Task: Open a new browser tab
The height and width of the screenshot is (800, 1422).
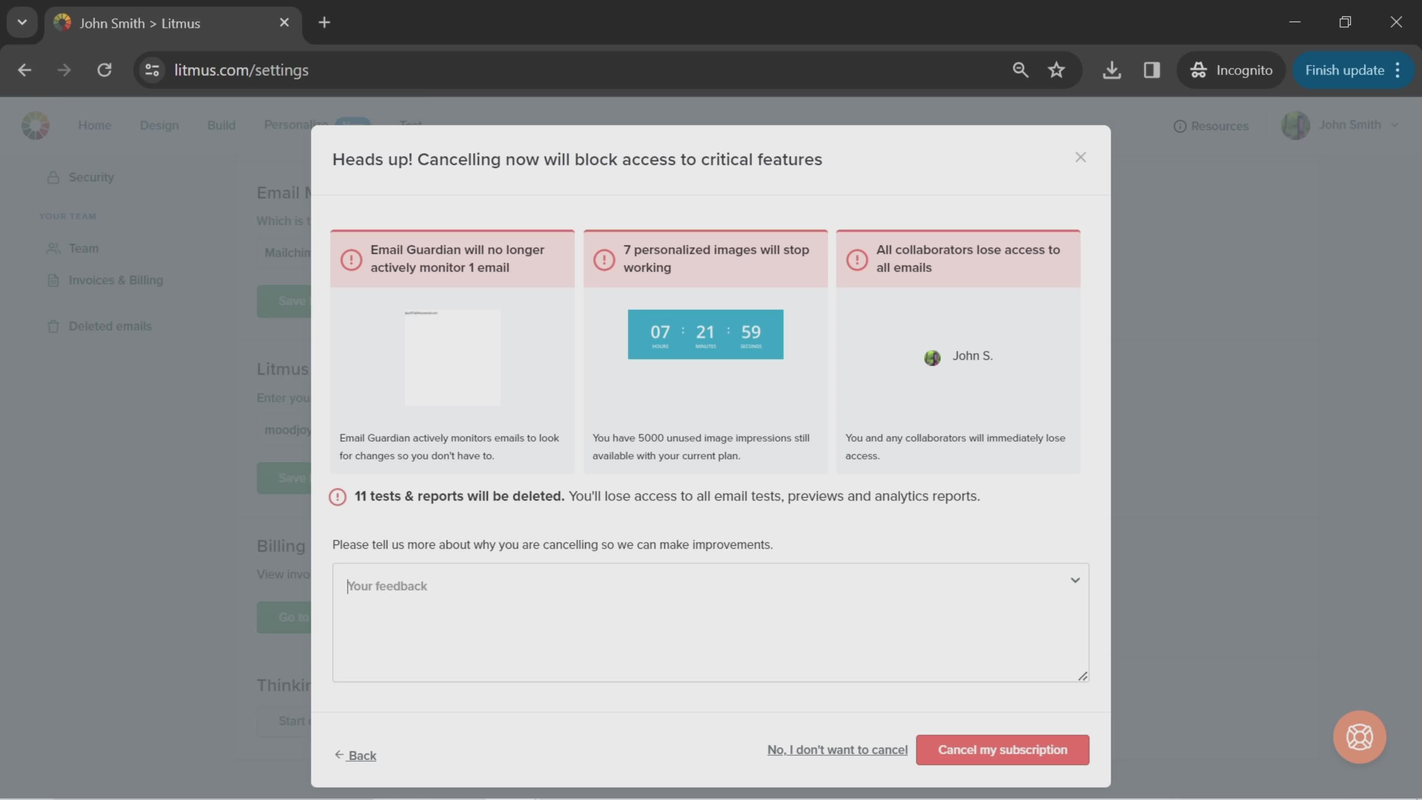Action: [325, 23]
